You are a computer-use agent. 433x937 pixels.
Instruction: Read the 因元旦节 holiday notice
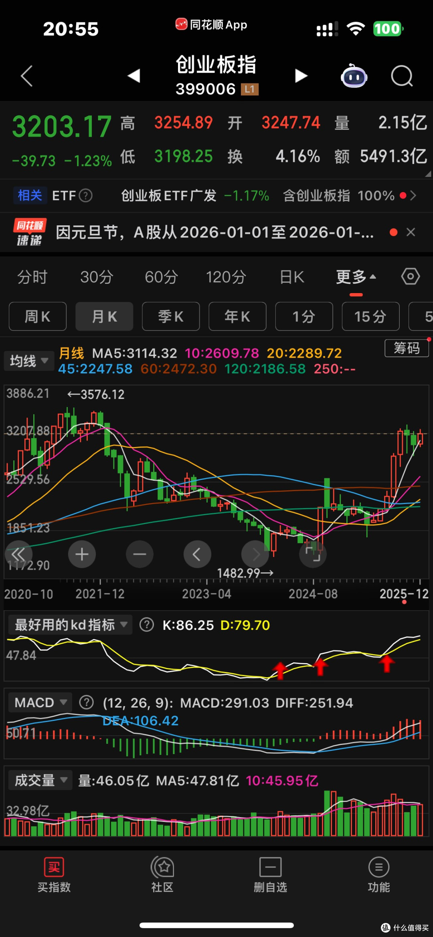[x=214, y=232]
